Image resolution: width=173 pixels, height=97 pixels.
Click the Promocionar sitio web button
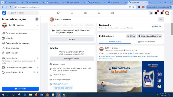pyautogui.click(x=63, y=88)
